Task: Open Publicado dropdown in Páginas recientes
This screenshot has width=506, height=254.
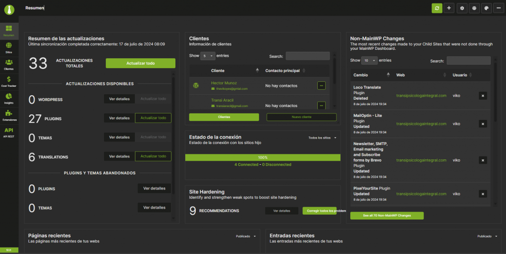Action: coord(246,236)
